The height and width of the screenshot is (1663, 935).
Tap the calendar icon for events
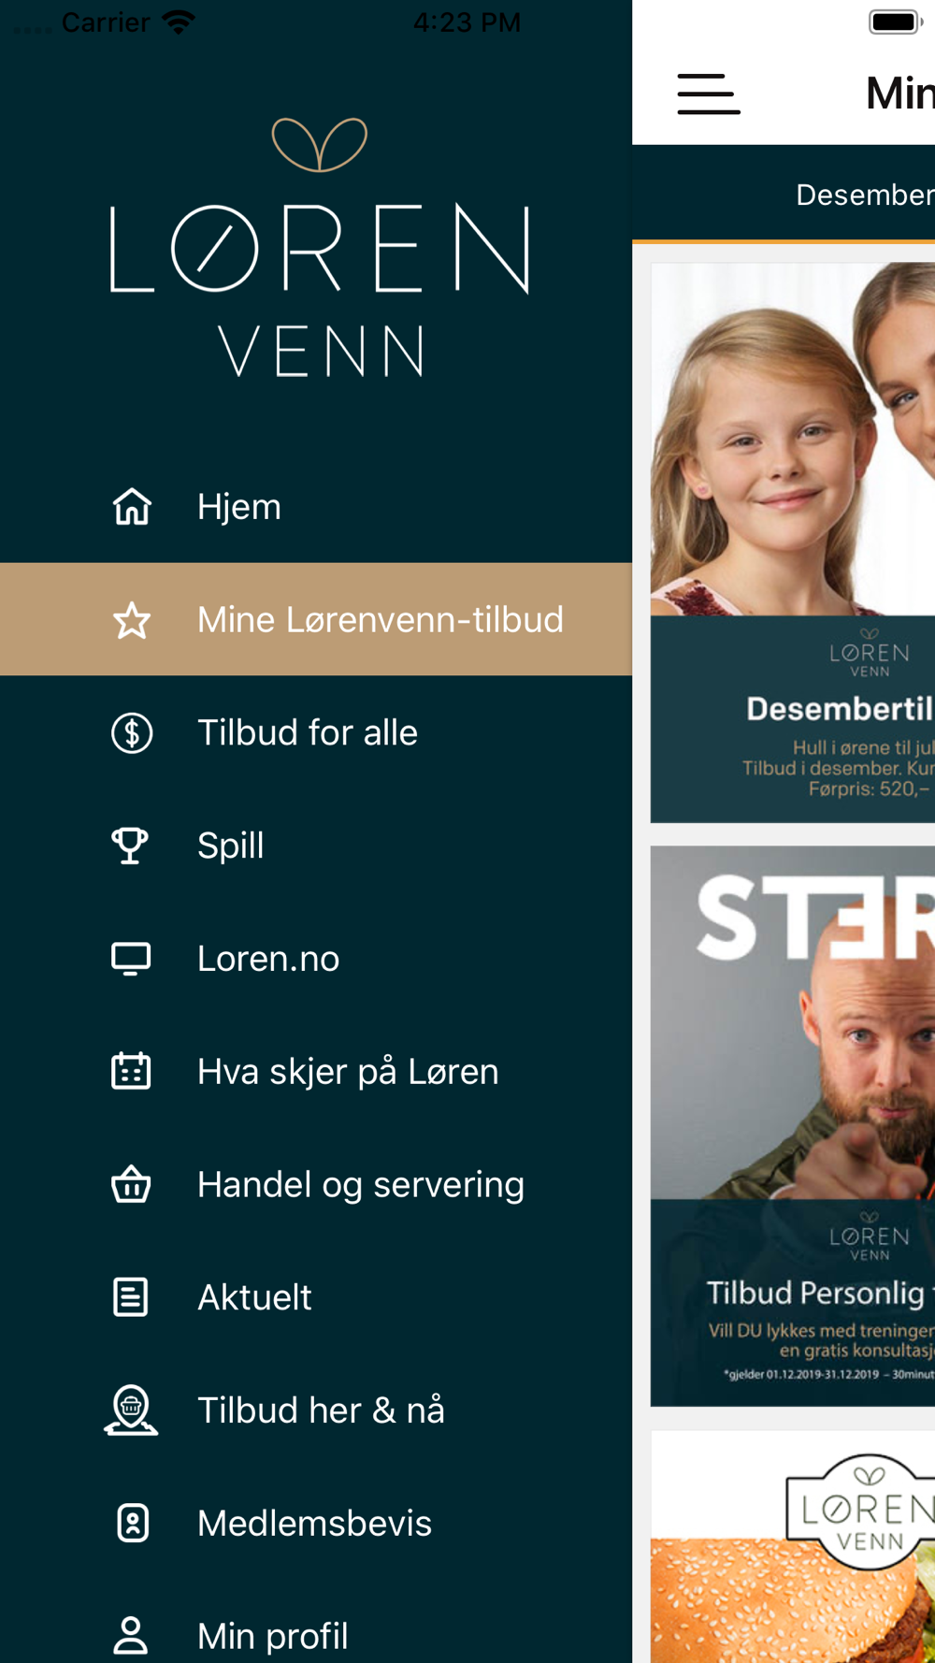click(131, 1071)
